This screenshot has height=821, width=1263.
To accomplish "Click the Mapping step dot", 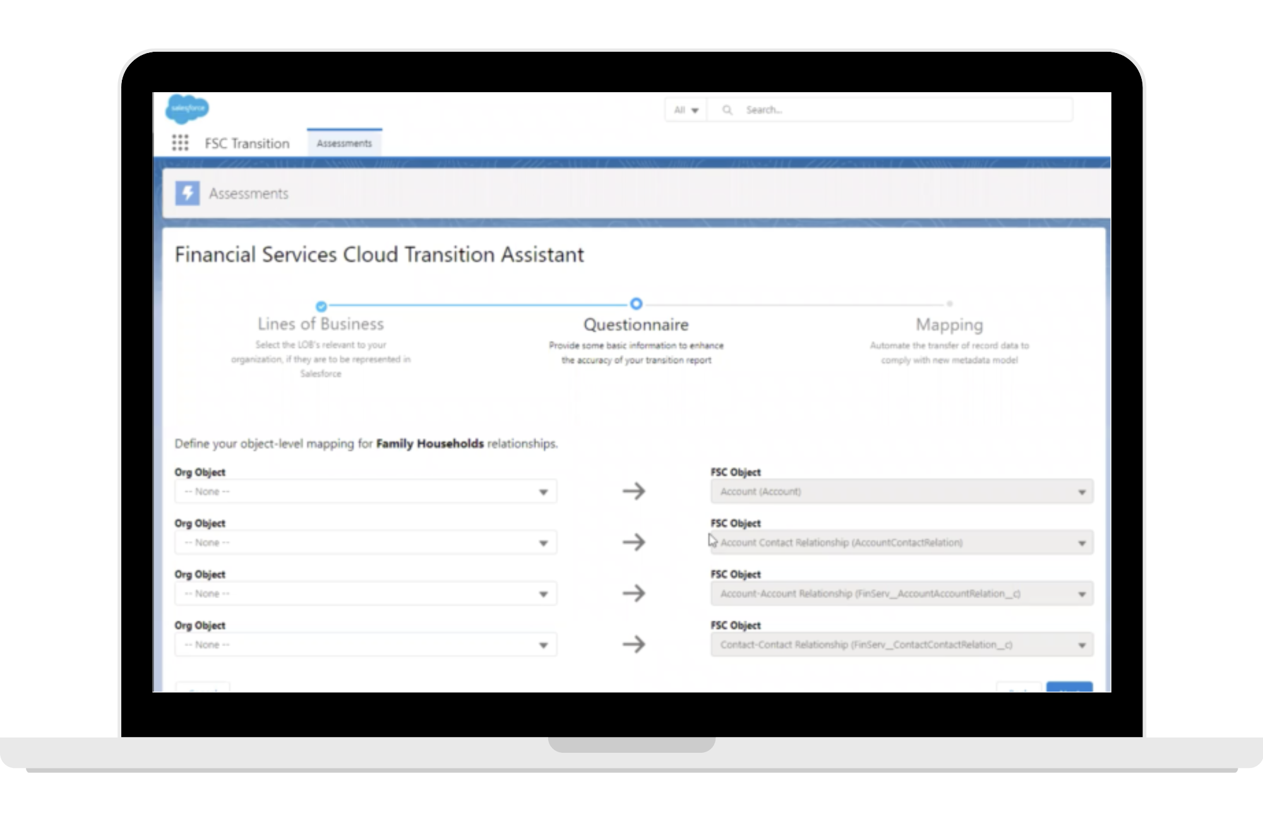I will tap(949, 304).
